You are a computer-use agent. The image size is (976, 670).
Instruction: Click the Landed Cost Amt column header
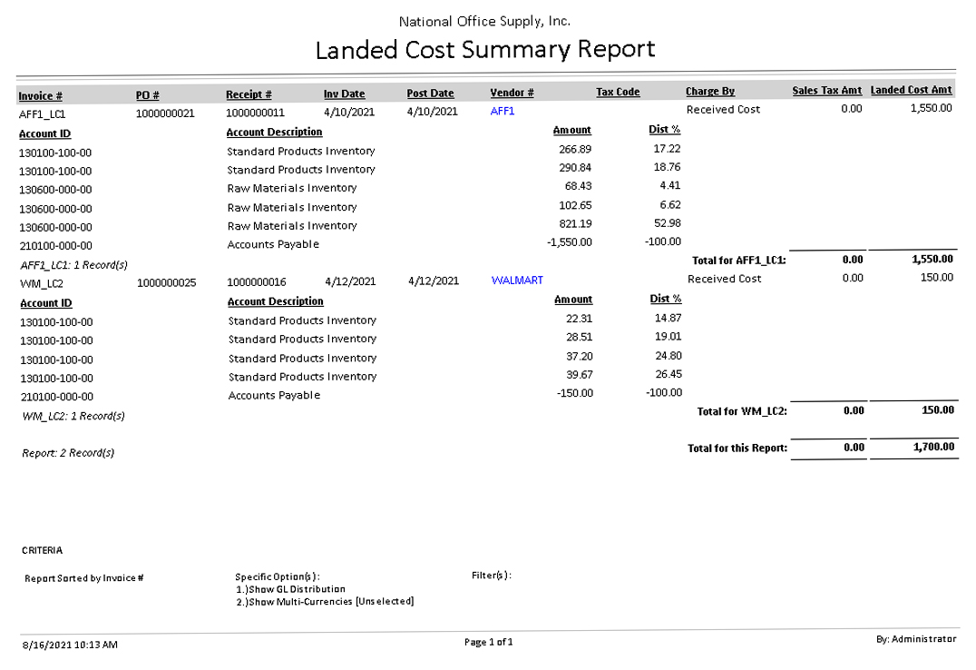911,91
